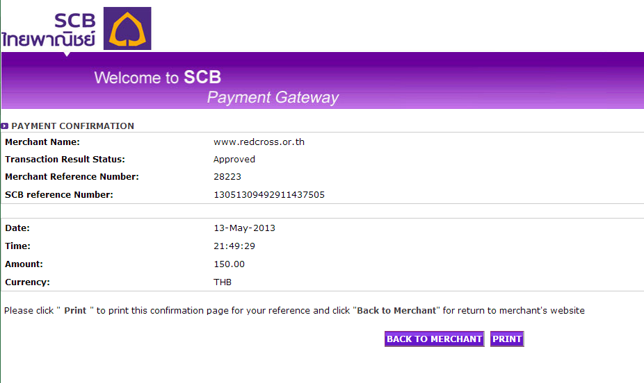Select the date 13-May-2013
This screenshot has height=383, width=644.
tap(244, 228)
